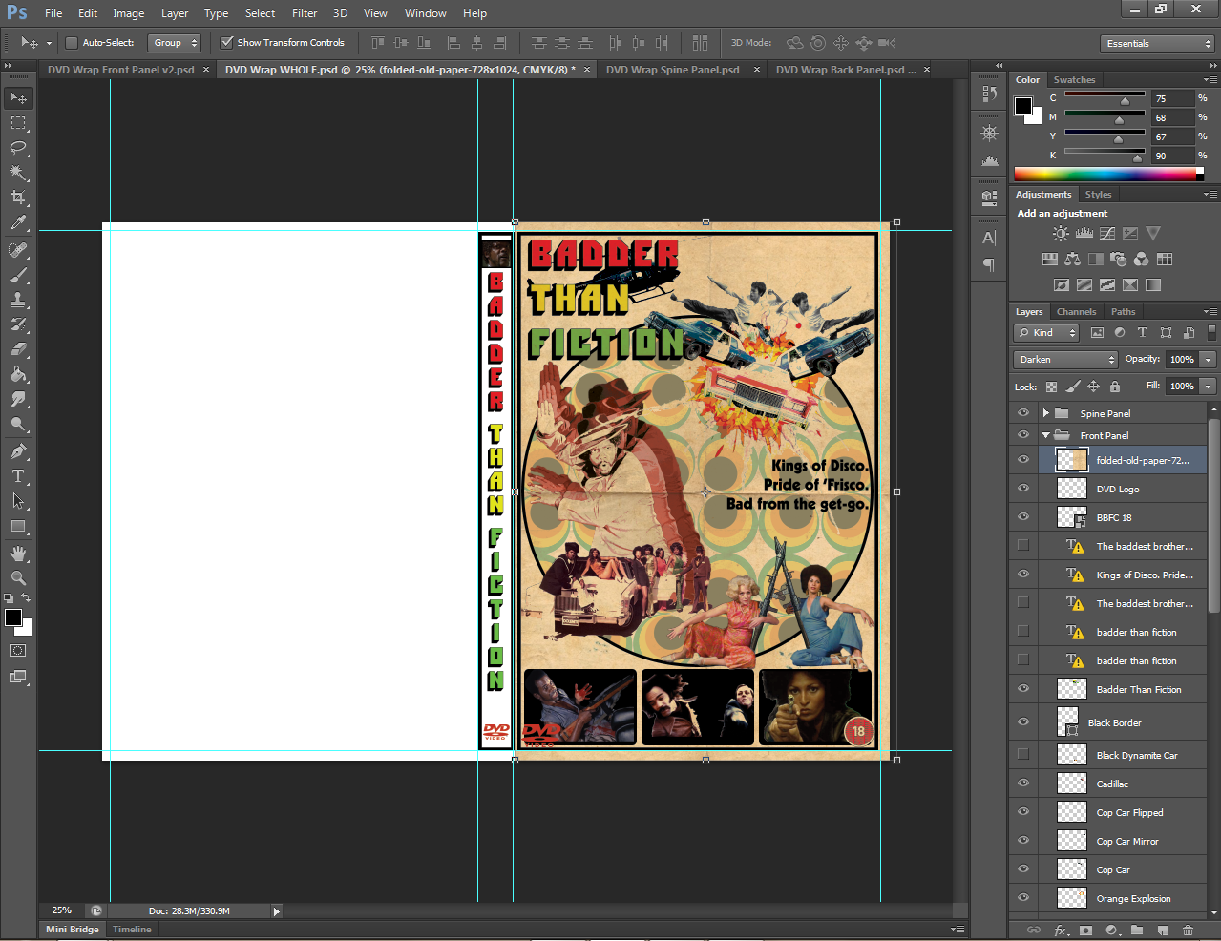This screenshot has height=941, width=1221.
Task: Select the Brush tool
Action: [x=18, y=275]
